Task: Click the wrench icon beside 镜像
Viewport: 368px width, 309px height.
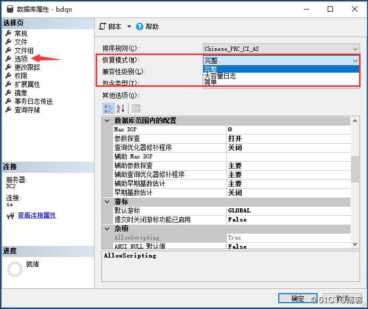Action: [8, 93]
